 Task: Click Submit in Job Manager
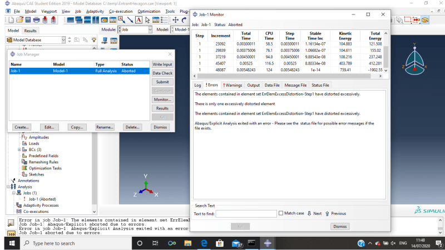click(162, 82)
